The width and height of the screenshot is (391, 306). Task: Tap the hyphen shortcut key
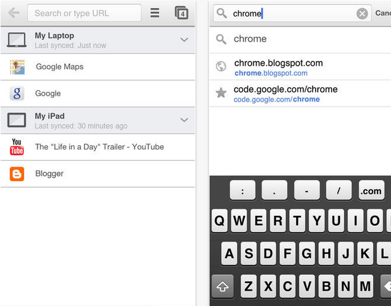[307, 191]
